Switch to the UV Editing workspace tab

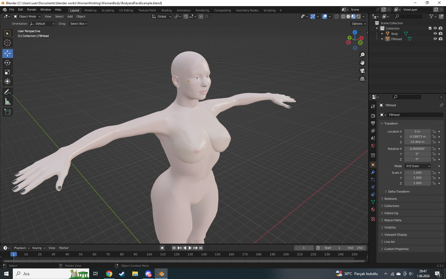tap(126, 10)
